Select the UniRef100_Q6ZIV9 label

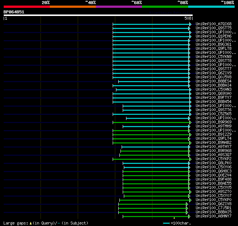tap(213, 73)
